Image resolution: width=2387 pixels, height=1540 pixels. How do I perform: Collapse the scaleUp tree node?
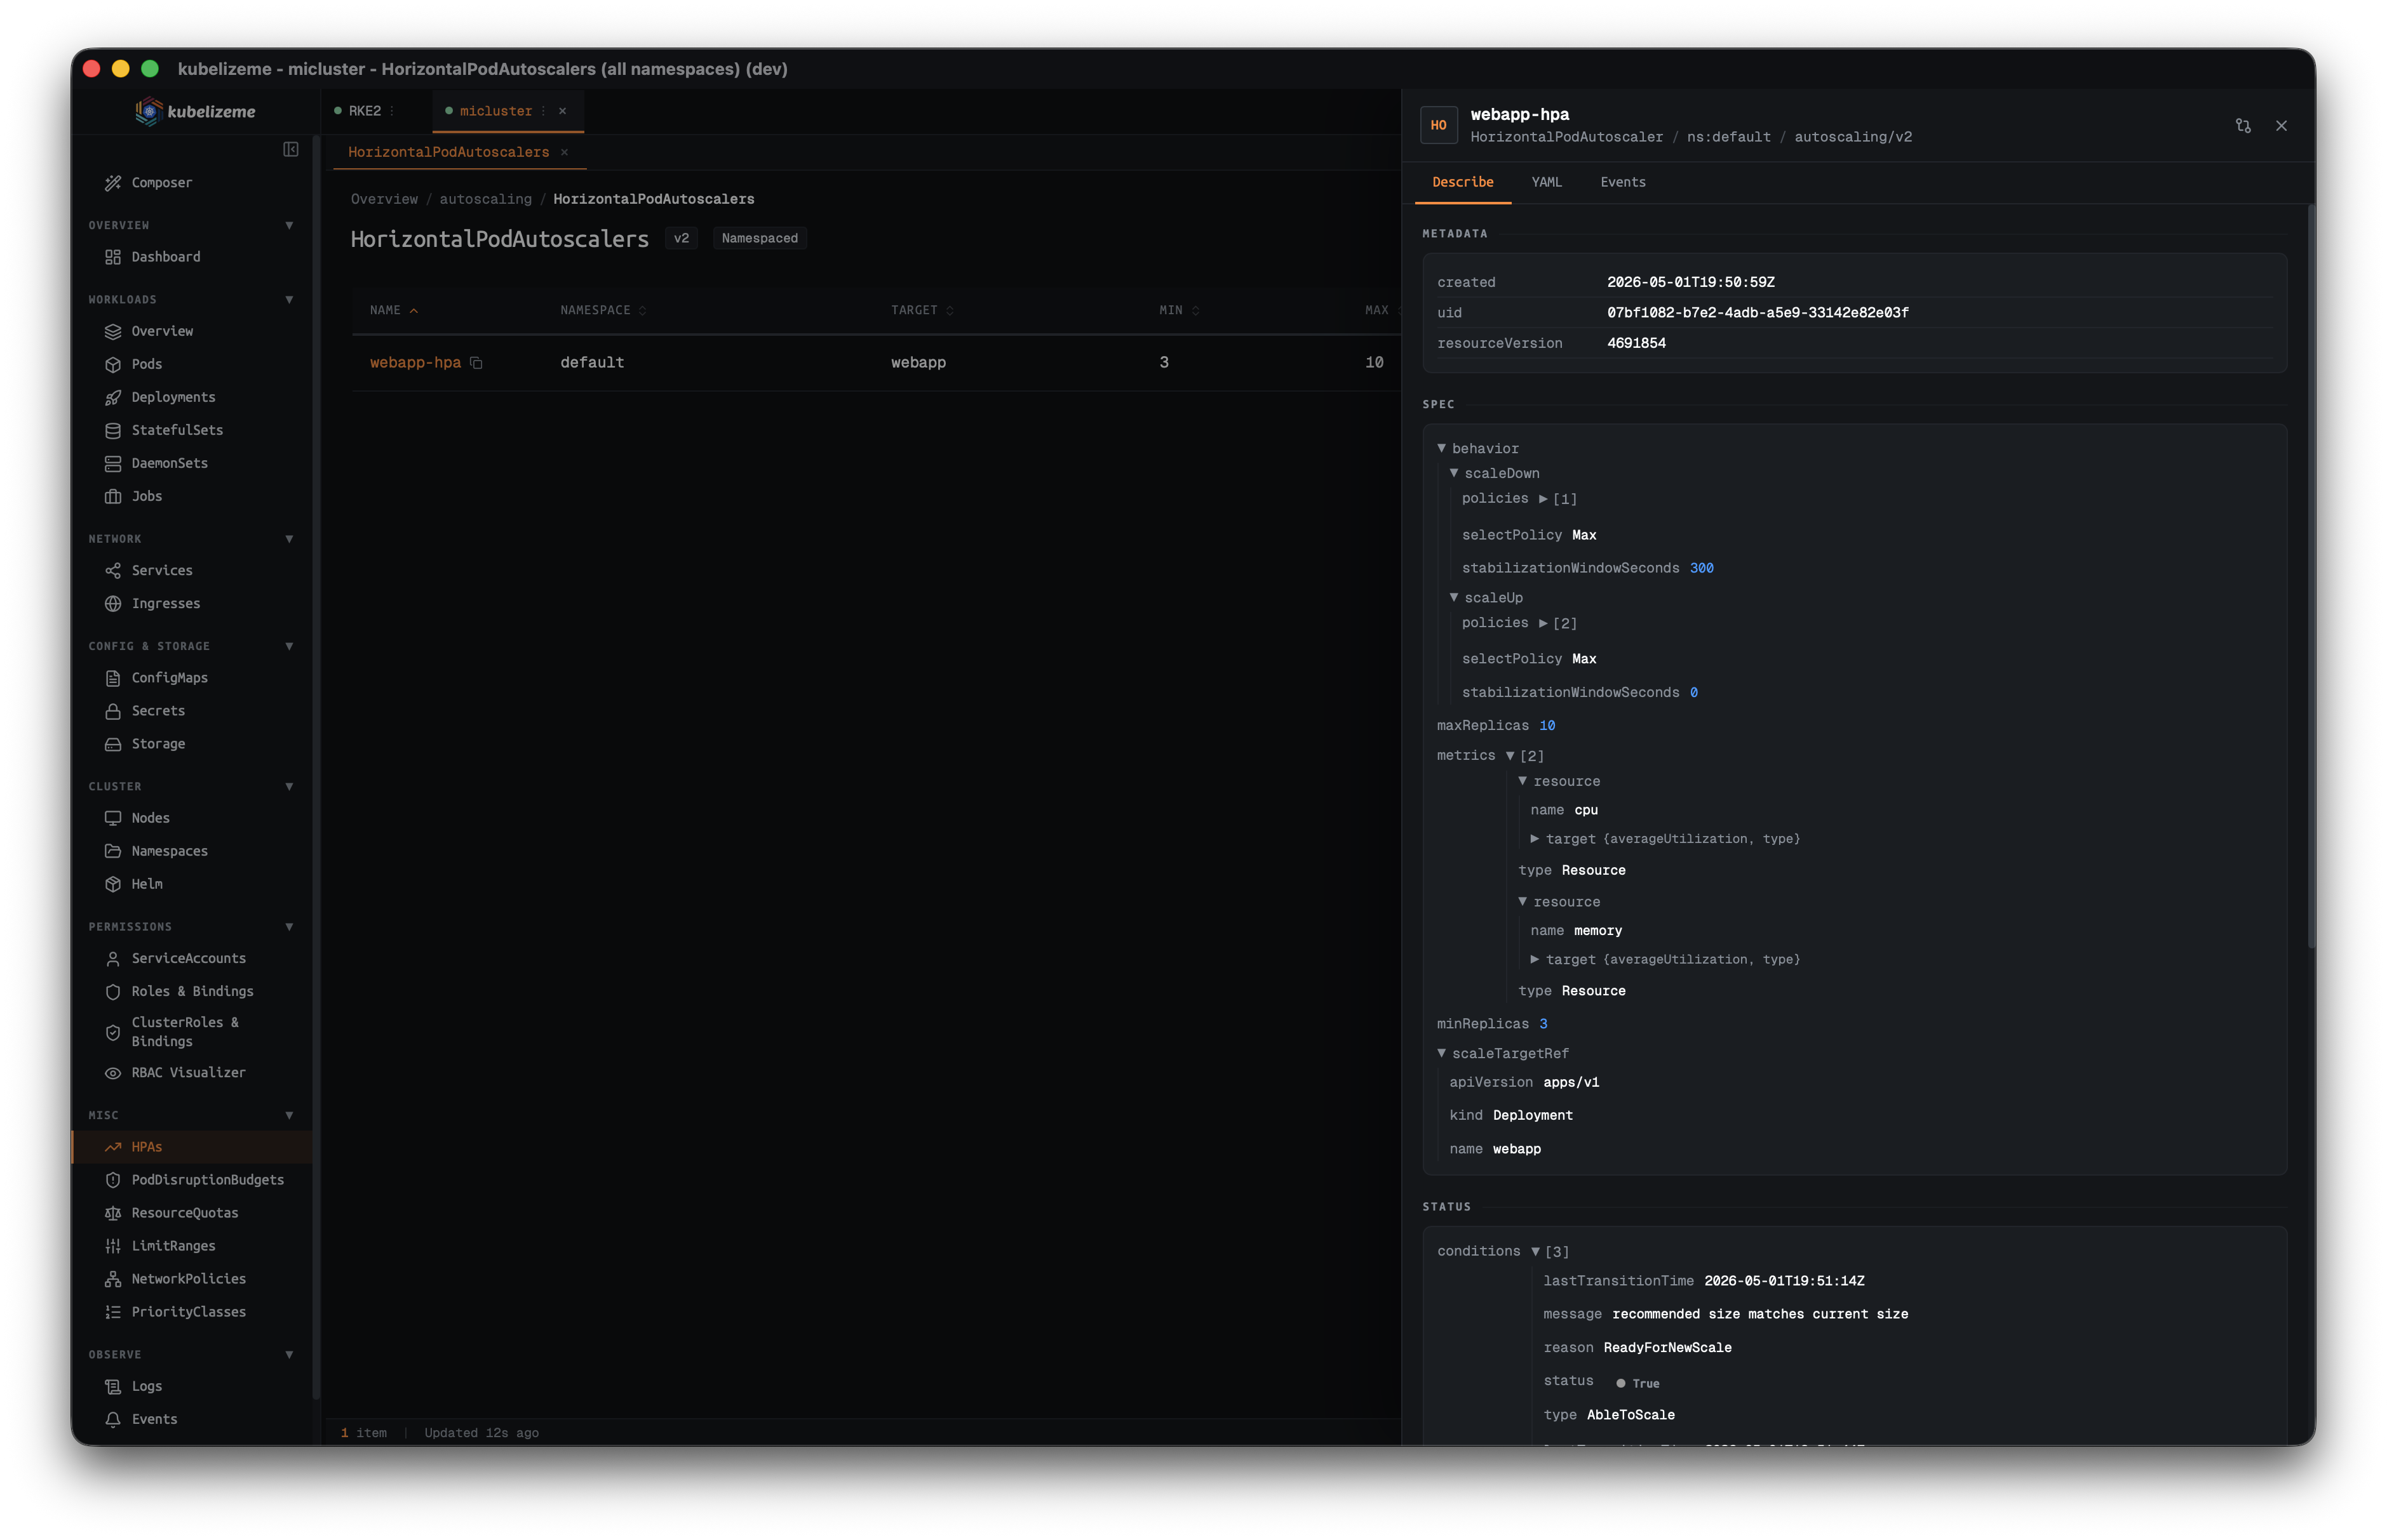pos(1454,597)
